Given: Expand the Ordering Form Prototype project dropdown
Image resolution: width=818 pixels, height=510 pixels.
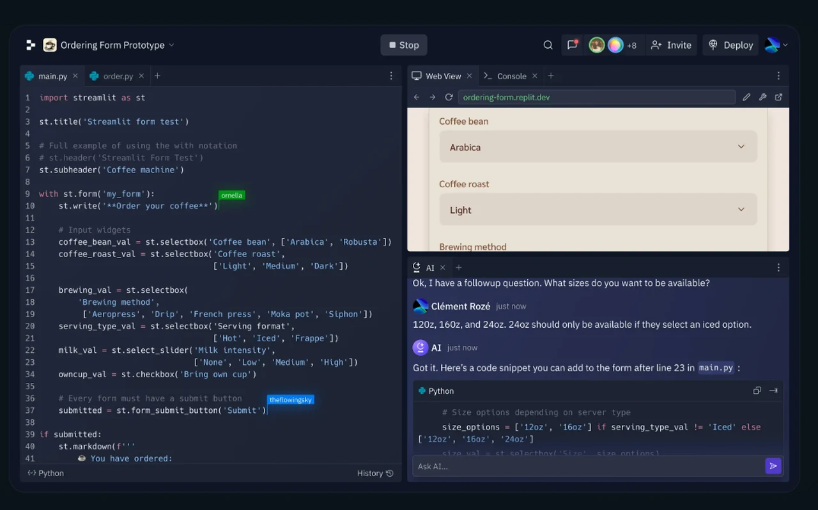Looking at the screenshot, I should [x=171, y=45].
